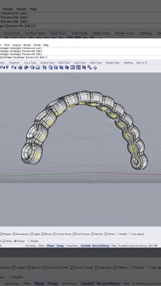Viewport: 161px width, 286px height.
Task: Toggle Planar in the front window status bar
Action: click(x=51, y=246)
